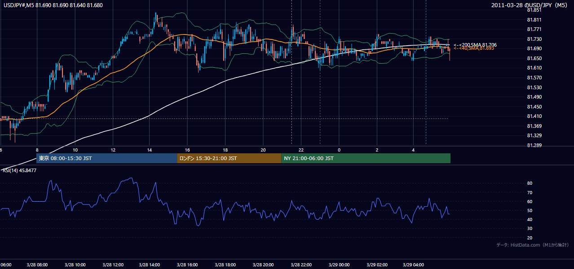Viewport: 574px width, 269px height.
Task: Click RSI scale value 70
Action: [x=530, y=193]
